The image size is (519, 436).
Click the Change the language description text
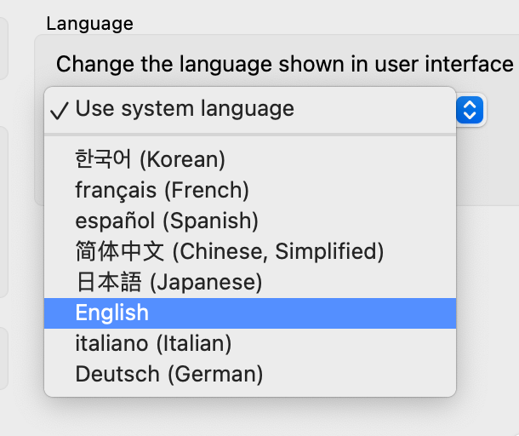click(284, 64)
